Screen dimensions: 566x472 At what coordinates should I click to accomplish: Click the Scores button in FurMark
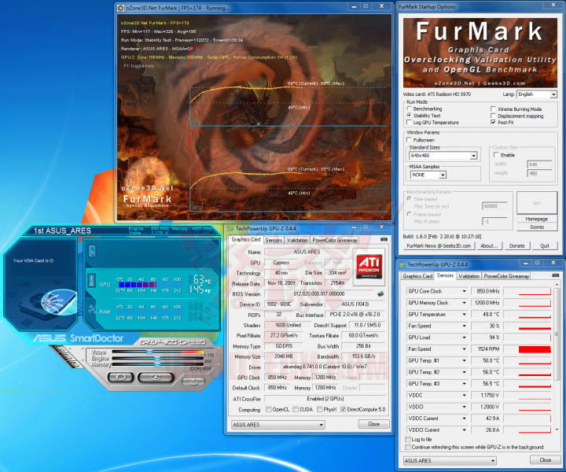click(536, 227)
